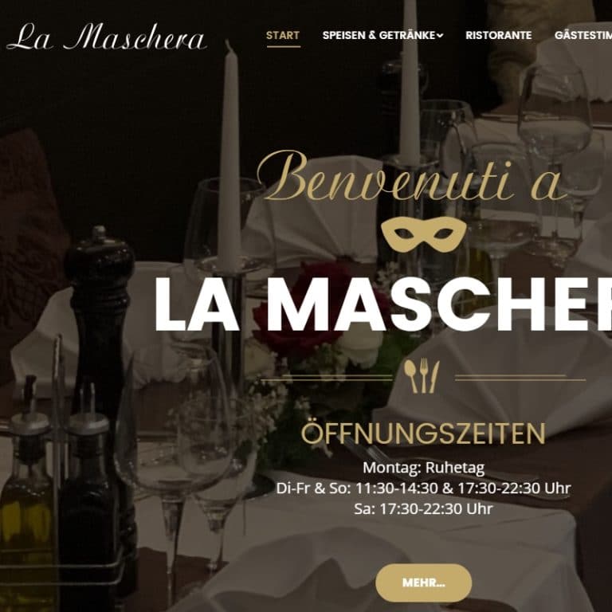
Task: Click the large white LA MASCHERA heading
Action: tap(383, 304)
